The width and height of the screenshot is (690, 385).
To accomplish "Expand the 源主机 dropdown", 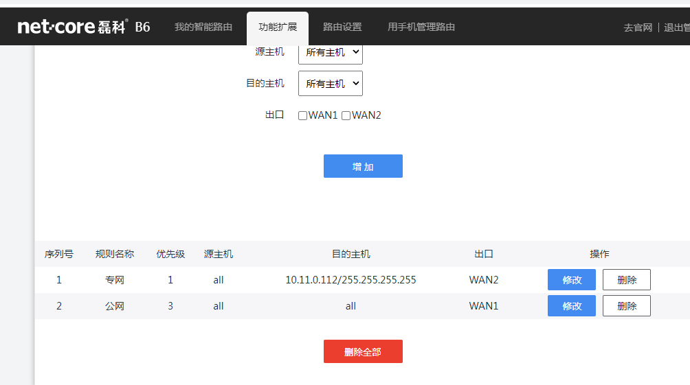I will click(331, 53).
